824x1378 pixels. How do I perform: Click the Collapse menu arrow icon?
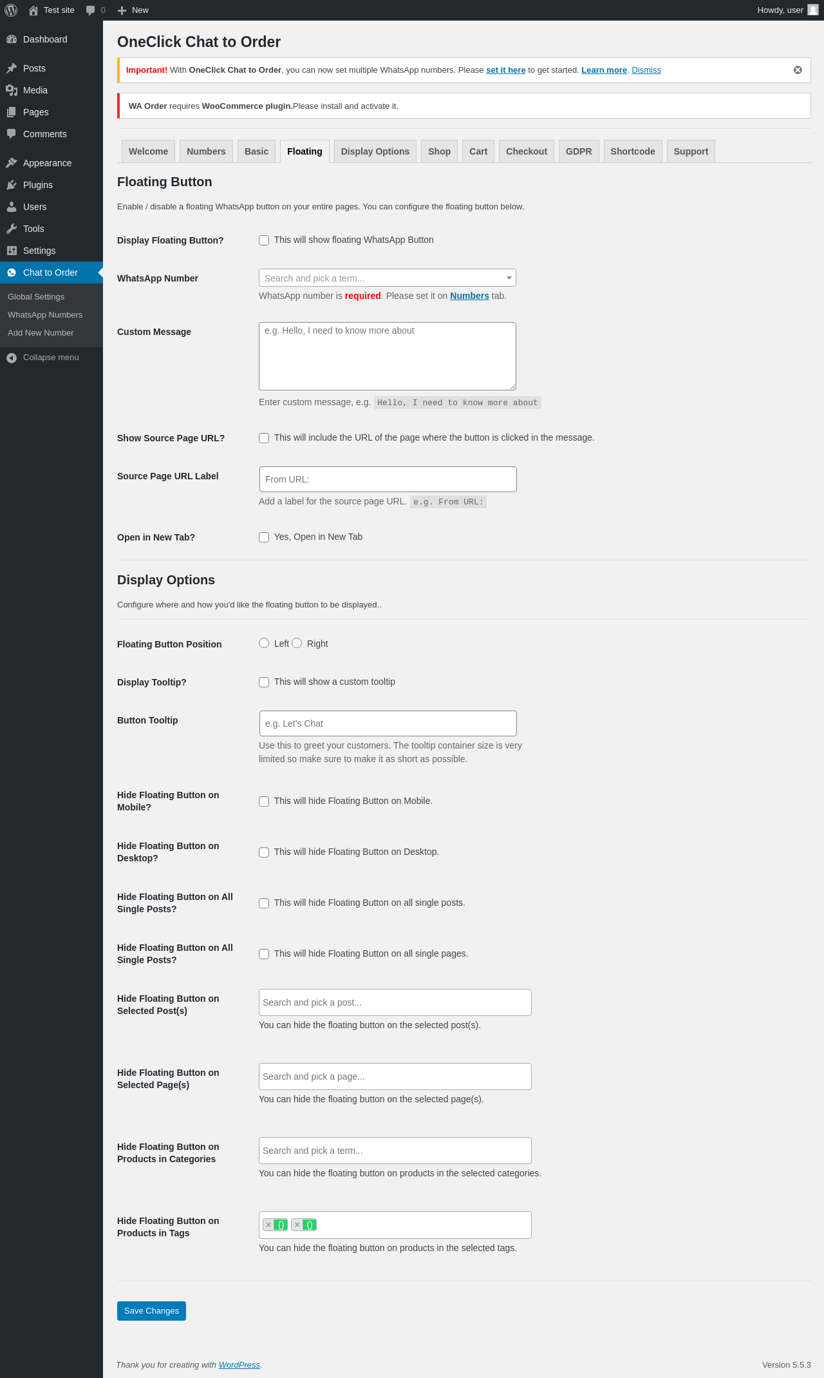coord(12,358)
